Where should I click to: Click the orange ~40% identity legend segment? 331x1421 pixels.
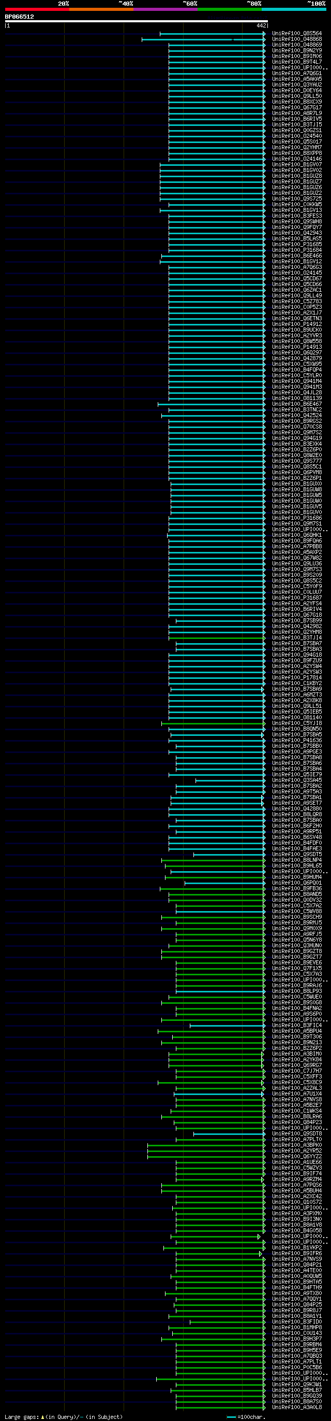click(101, 9)
